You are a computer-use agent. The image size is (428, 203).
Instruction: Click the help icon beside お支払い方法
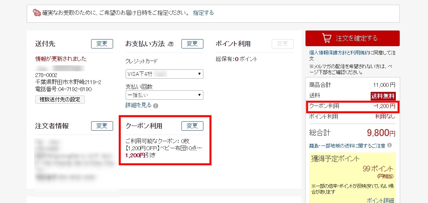170,44
